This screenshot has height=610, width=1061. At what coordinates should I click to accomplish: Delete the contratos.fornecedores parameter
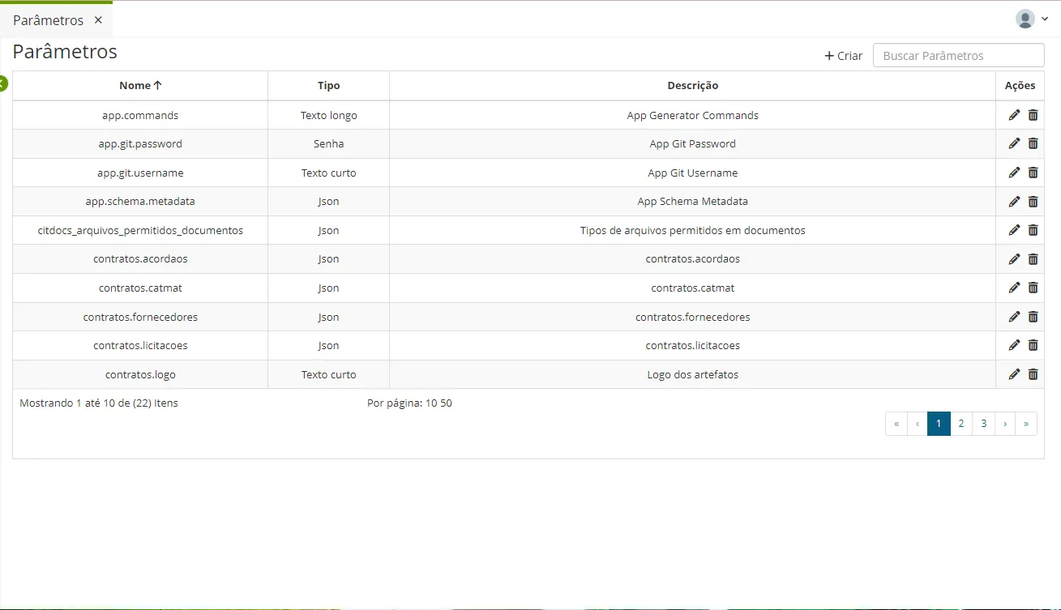pyautogui.click(x=1033, y=317)
